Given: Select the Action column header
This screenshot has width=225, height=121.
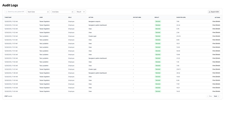Looking at the screenshot, I should (x=91, y=17).
